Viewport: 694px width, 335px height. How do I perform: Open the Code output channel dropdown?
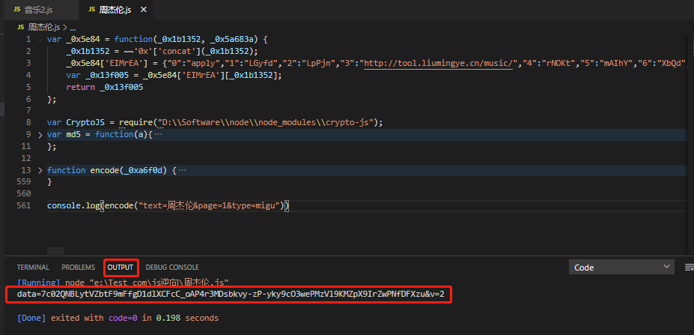tap(621, 268)
